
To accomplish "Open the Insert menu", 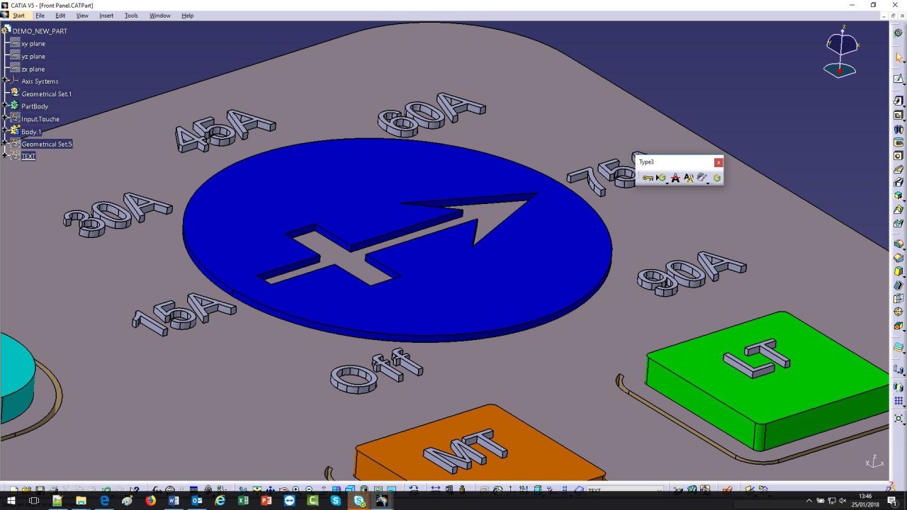I will click(x=106, y=15).
